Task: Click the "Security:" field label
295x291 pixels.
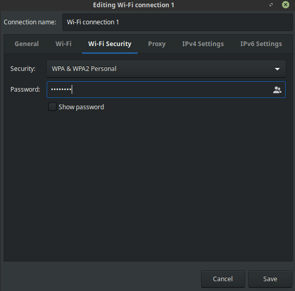Action: tap(23, 69)
